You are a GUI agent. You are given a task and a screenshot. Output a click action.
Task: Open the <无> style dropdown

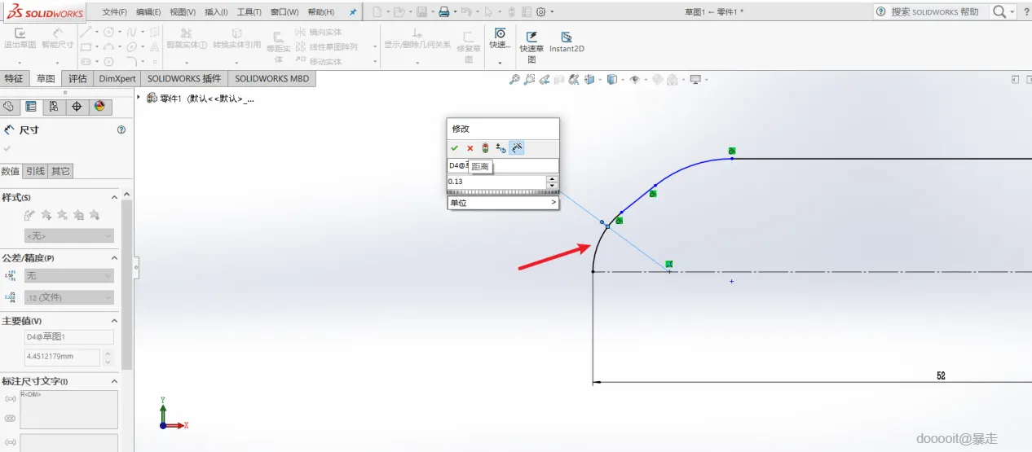point(69,235)
